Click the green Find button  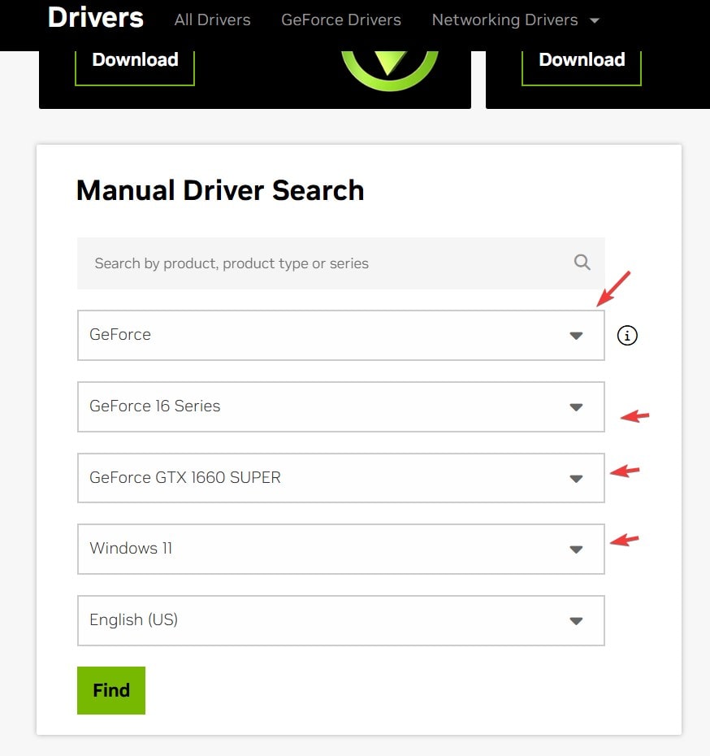coord(111,690)
